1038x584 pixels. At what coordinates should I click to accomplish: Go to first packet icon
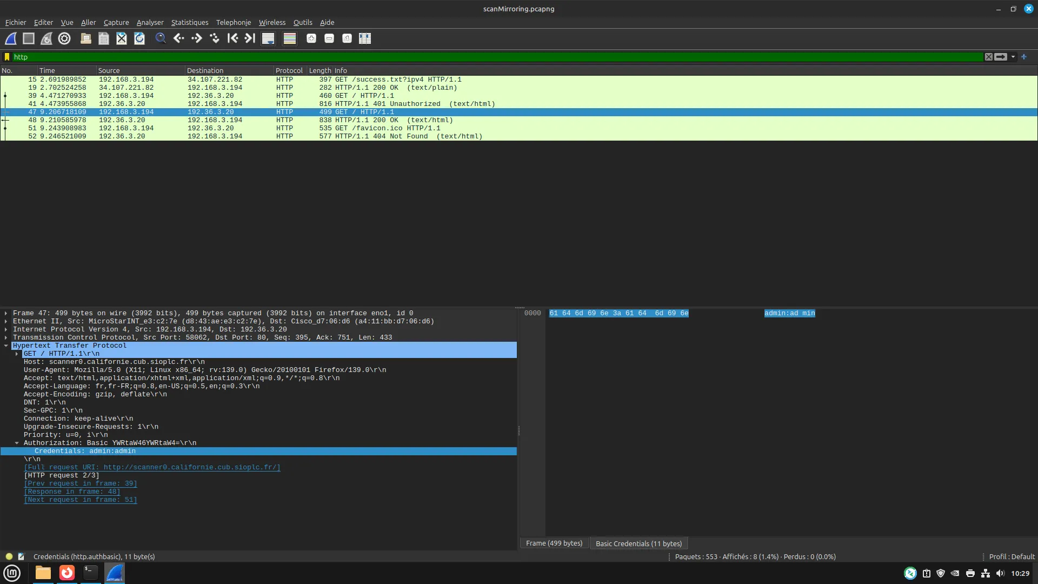pyautogui.click(x=232, y=38)
